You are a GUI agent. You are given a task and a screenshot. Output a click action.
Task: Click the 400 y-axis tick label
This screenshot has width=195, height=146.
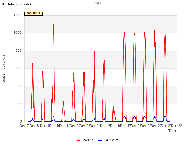(19, 86)
